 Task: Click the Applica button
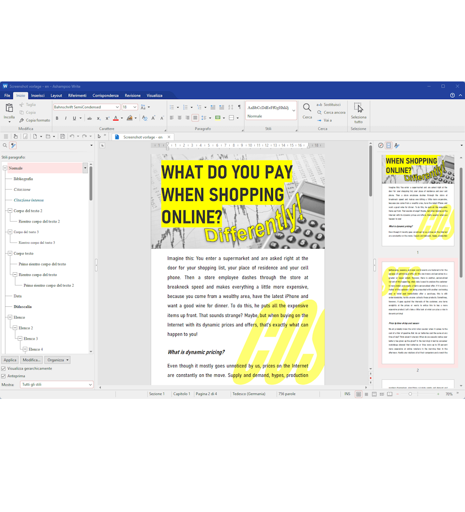pyautogui.click(x=10, y=360)
